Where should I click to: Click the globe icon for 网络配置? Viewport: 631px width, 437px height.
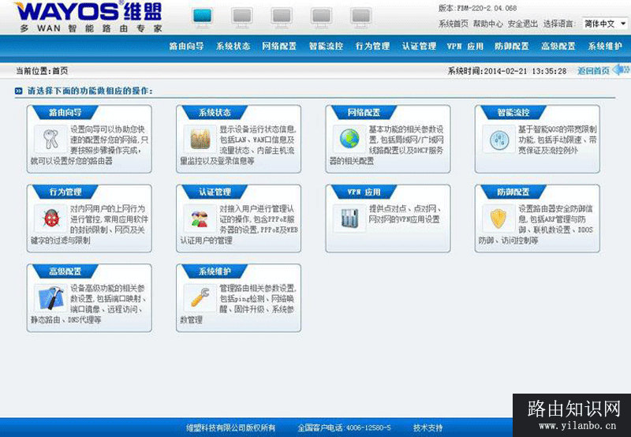(348, 140)
